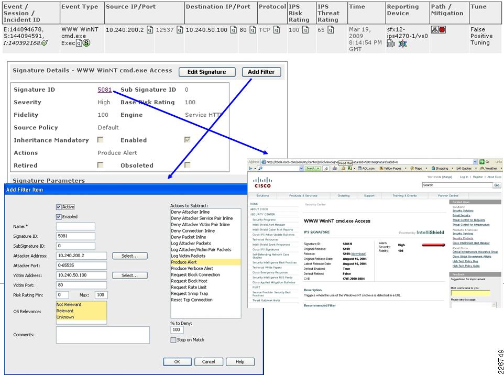Expand Maps toolbar dropdown arrow

point(426,168)
